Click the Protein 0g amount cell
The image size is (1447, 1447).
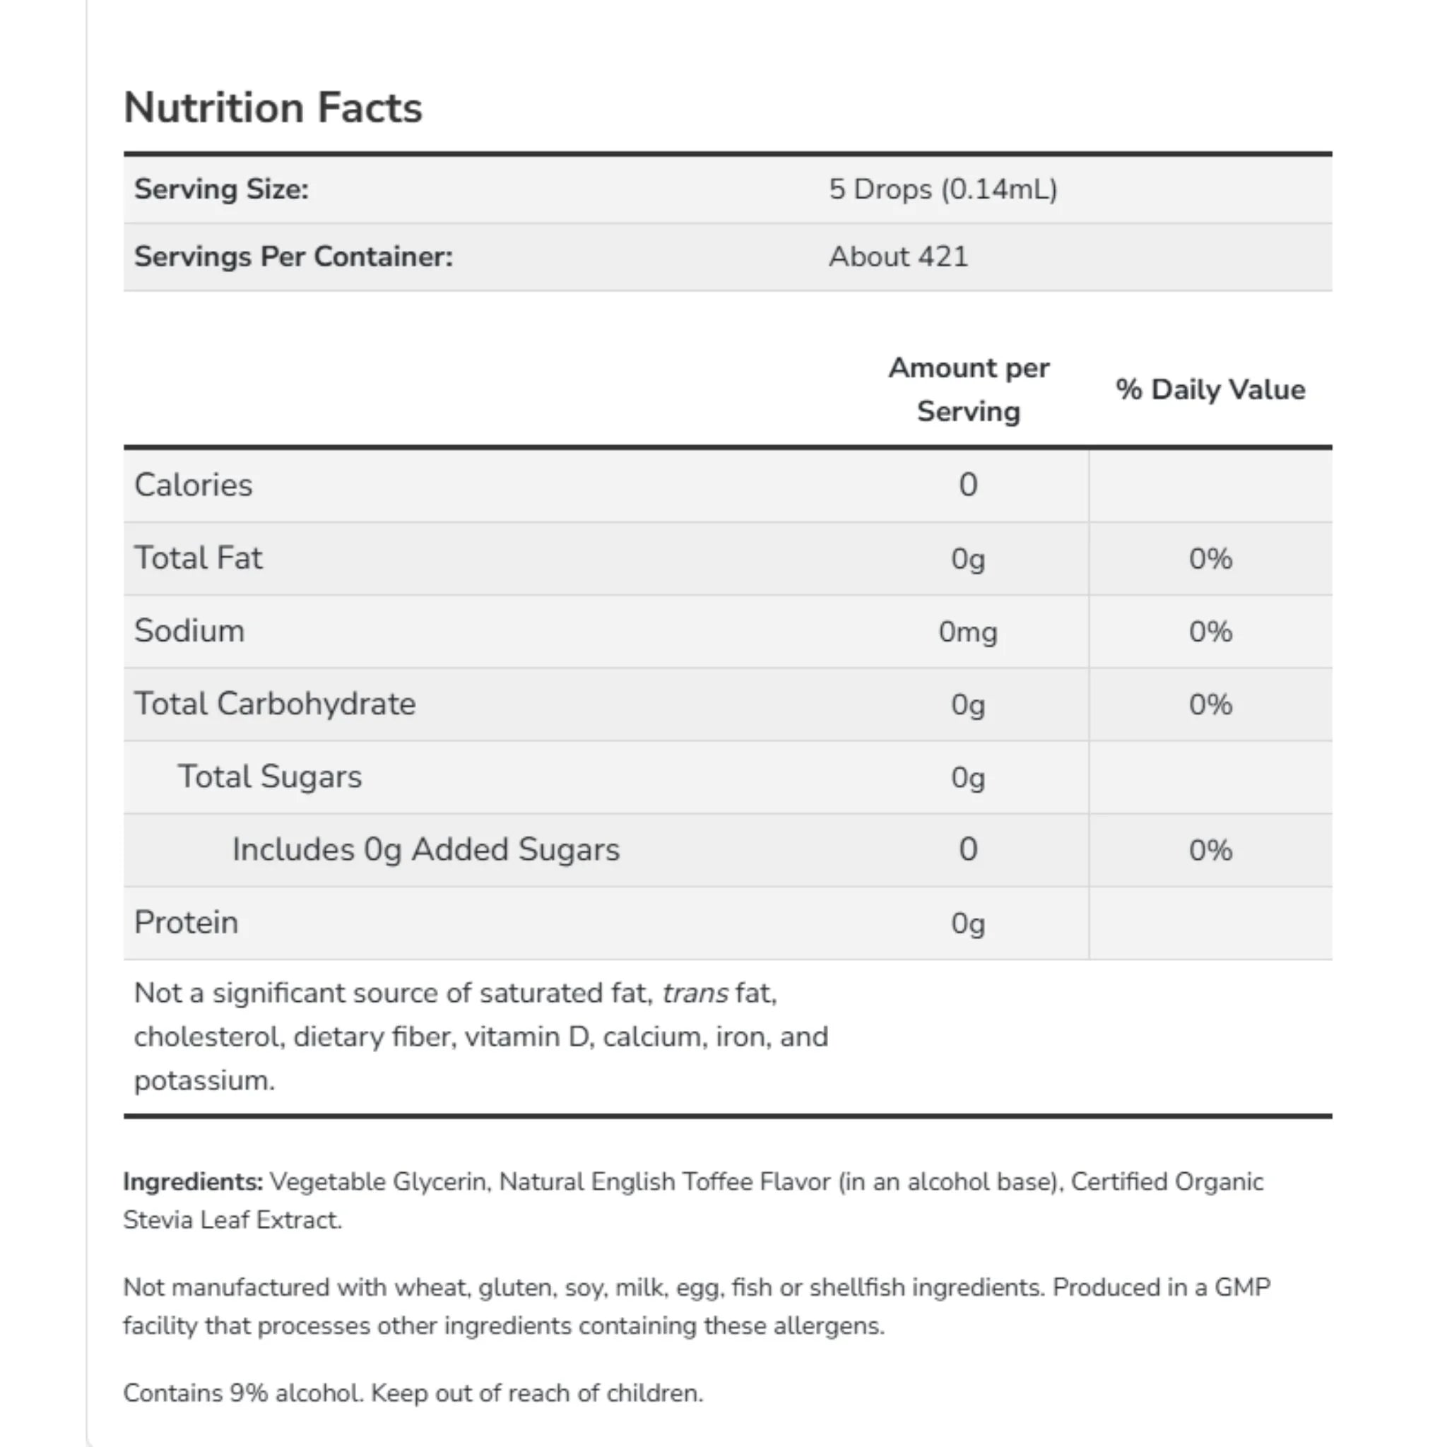pos(968,923)
